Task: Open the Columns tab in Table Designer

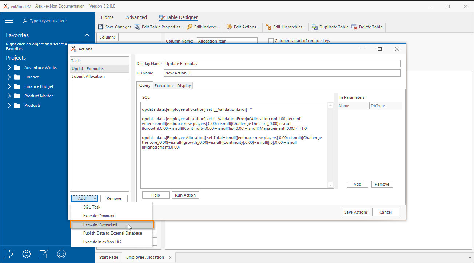Action: [x=107, y=37]
